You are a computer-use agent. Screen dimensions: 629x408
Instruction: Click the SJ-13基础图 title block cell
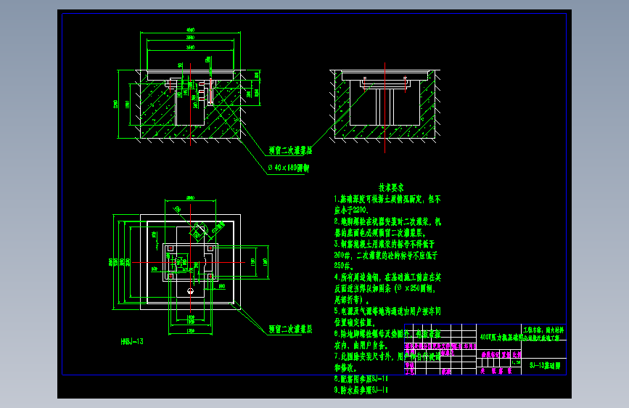pos(544,365)
